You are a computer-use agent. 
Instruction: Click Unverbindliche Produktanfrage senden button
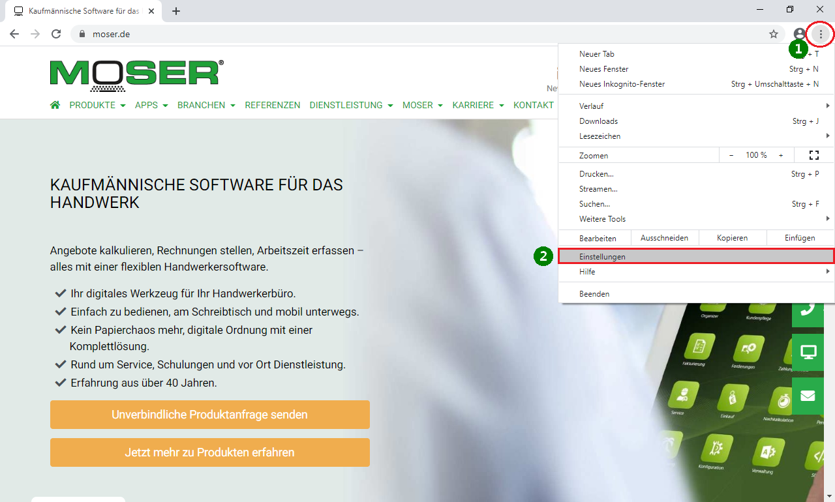click(209, 415)
